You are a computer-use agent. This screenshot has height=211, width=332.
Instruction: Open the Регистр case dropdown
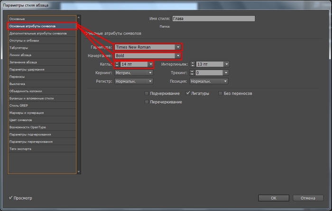click(151, 81)
